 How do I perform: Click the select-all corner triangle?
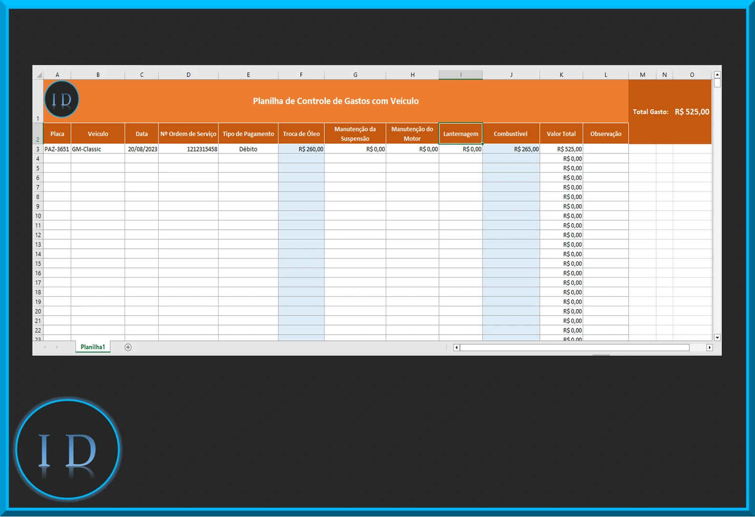coord(39,75)
